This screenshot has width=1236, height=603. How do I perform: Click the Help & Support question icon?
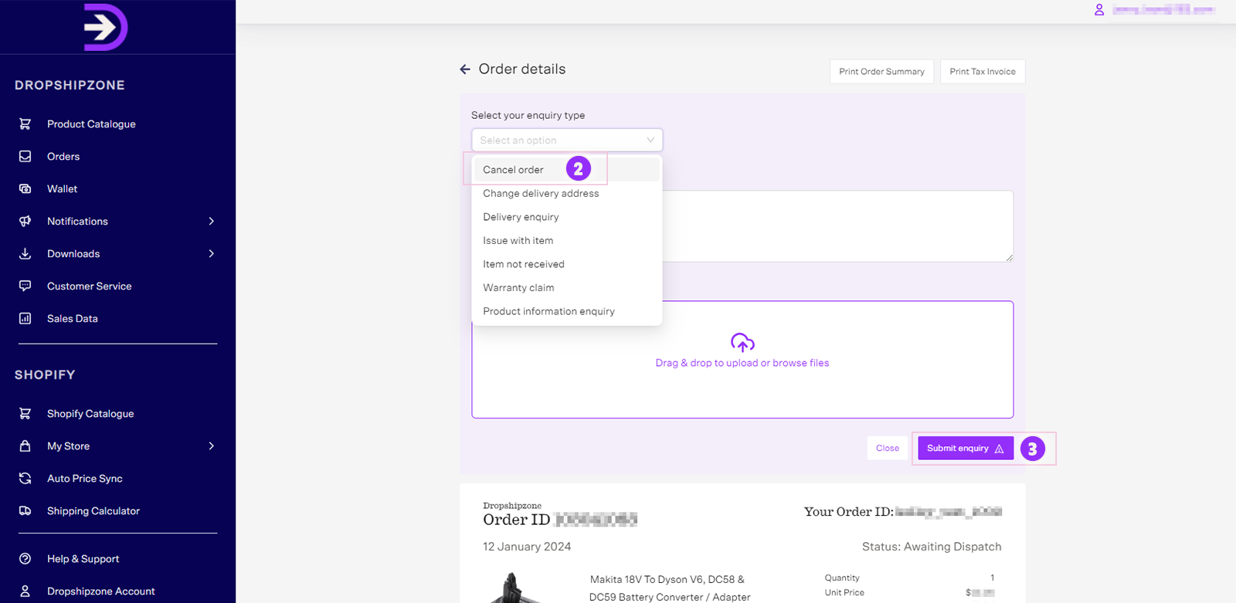(x=25, y=559)
